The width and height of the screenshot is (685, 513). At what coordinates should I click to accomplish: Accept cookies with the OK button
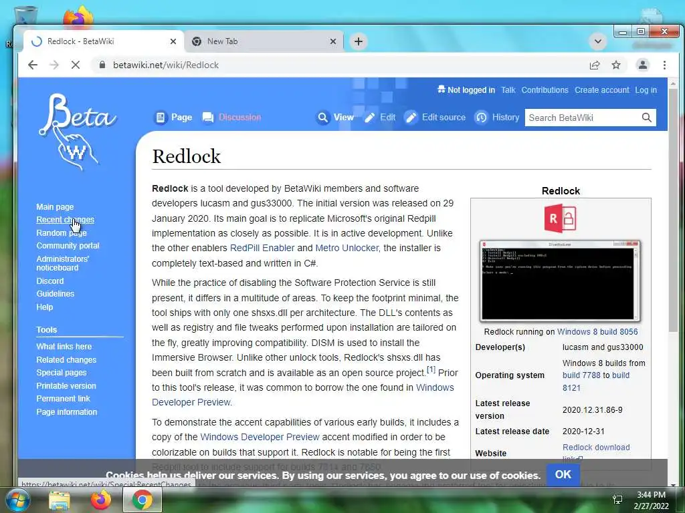coord(563,474)
